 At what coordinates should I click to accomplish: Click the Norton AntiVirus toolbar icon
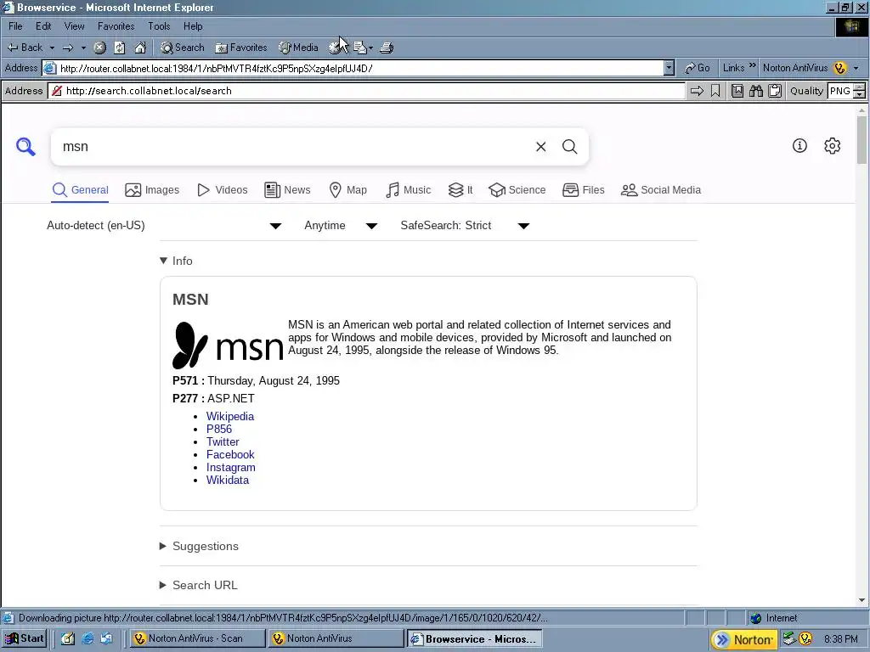[840, 68]
